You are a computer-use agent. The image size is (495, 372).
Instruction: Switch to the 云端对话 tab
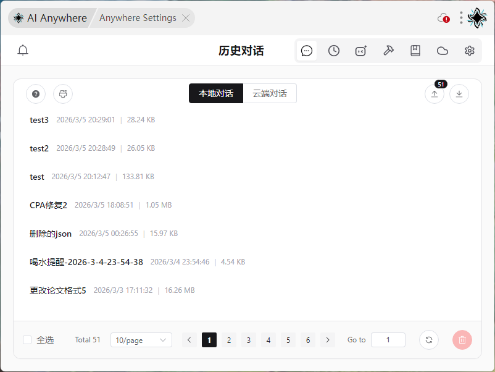(270, 94)
